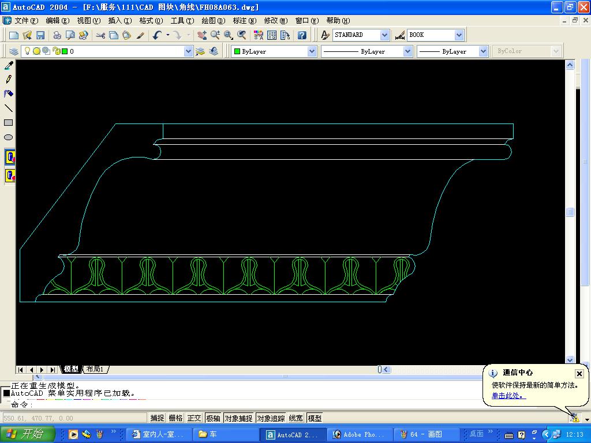Select the Zoom Realtime icon

pyautogui.click(x=215, y=35)
